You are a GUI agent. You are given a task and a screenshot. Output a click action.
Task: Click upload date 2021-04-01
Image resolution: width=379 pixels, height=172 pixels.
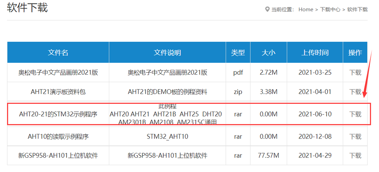point(315,92)
